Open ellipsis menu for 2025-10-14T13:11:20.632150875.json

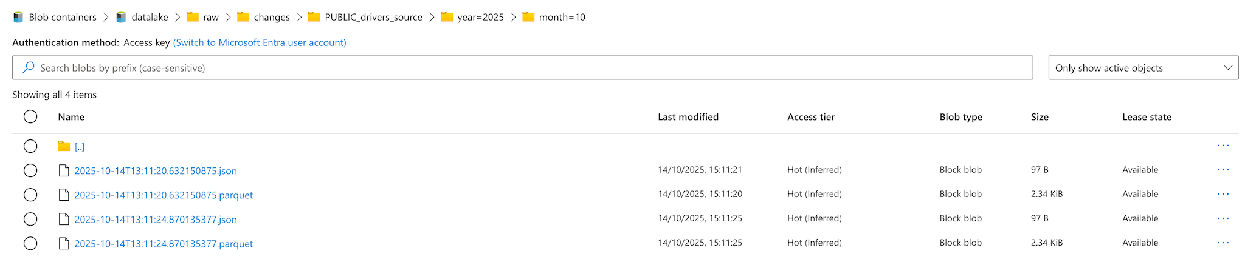coord(1223,170)
